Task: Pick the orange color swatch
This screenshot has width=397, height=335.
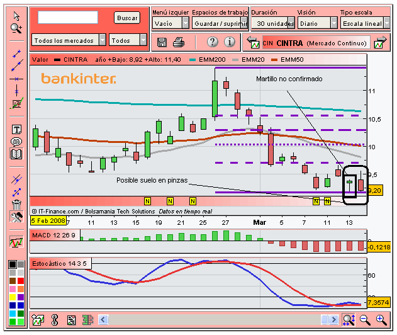Action: pyautogui.click(x=21, y=289)
